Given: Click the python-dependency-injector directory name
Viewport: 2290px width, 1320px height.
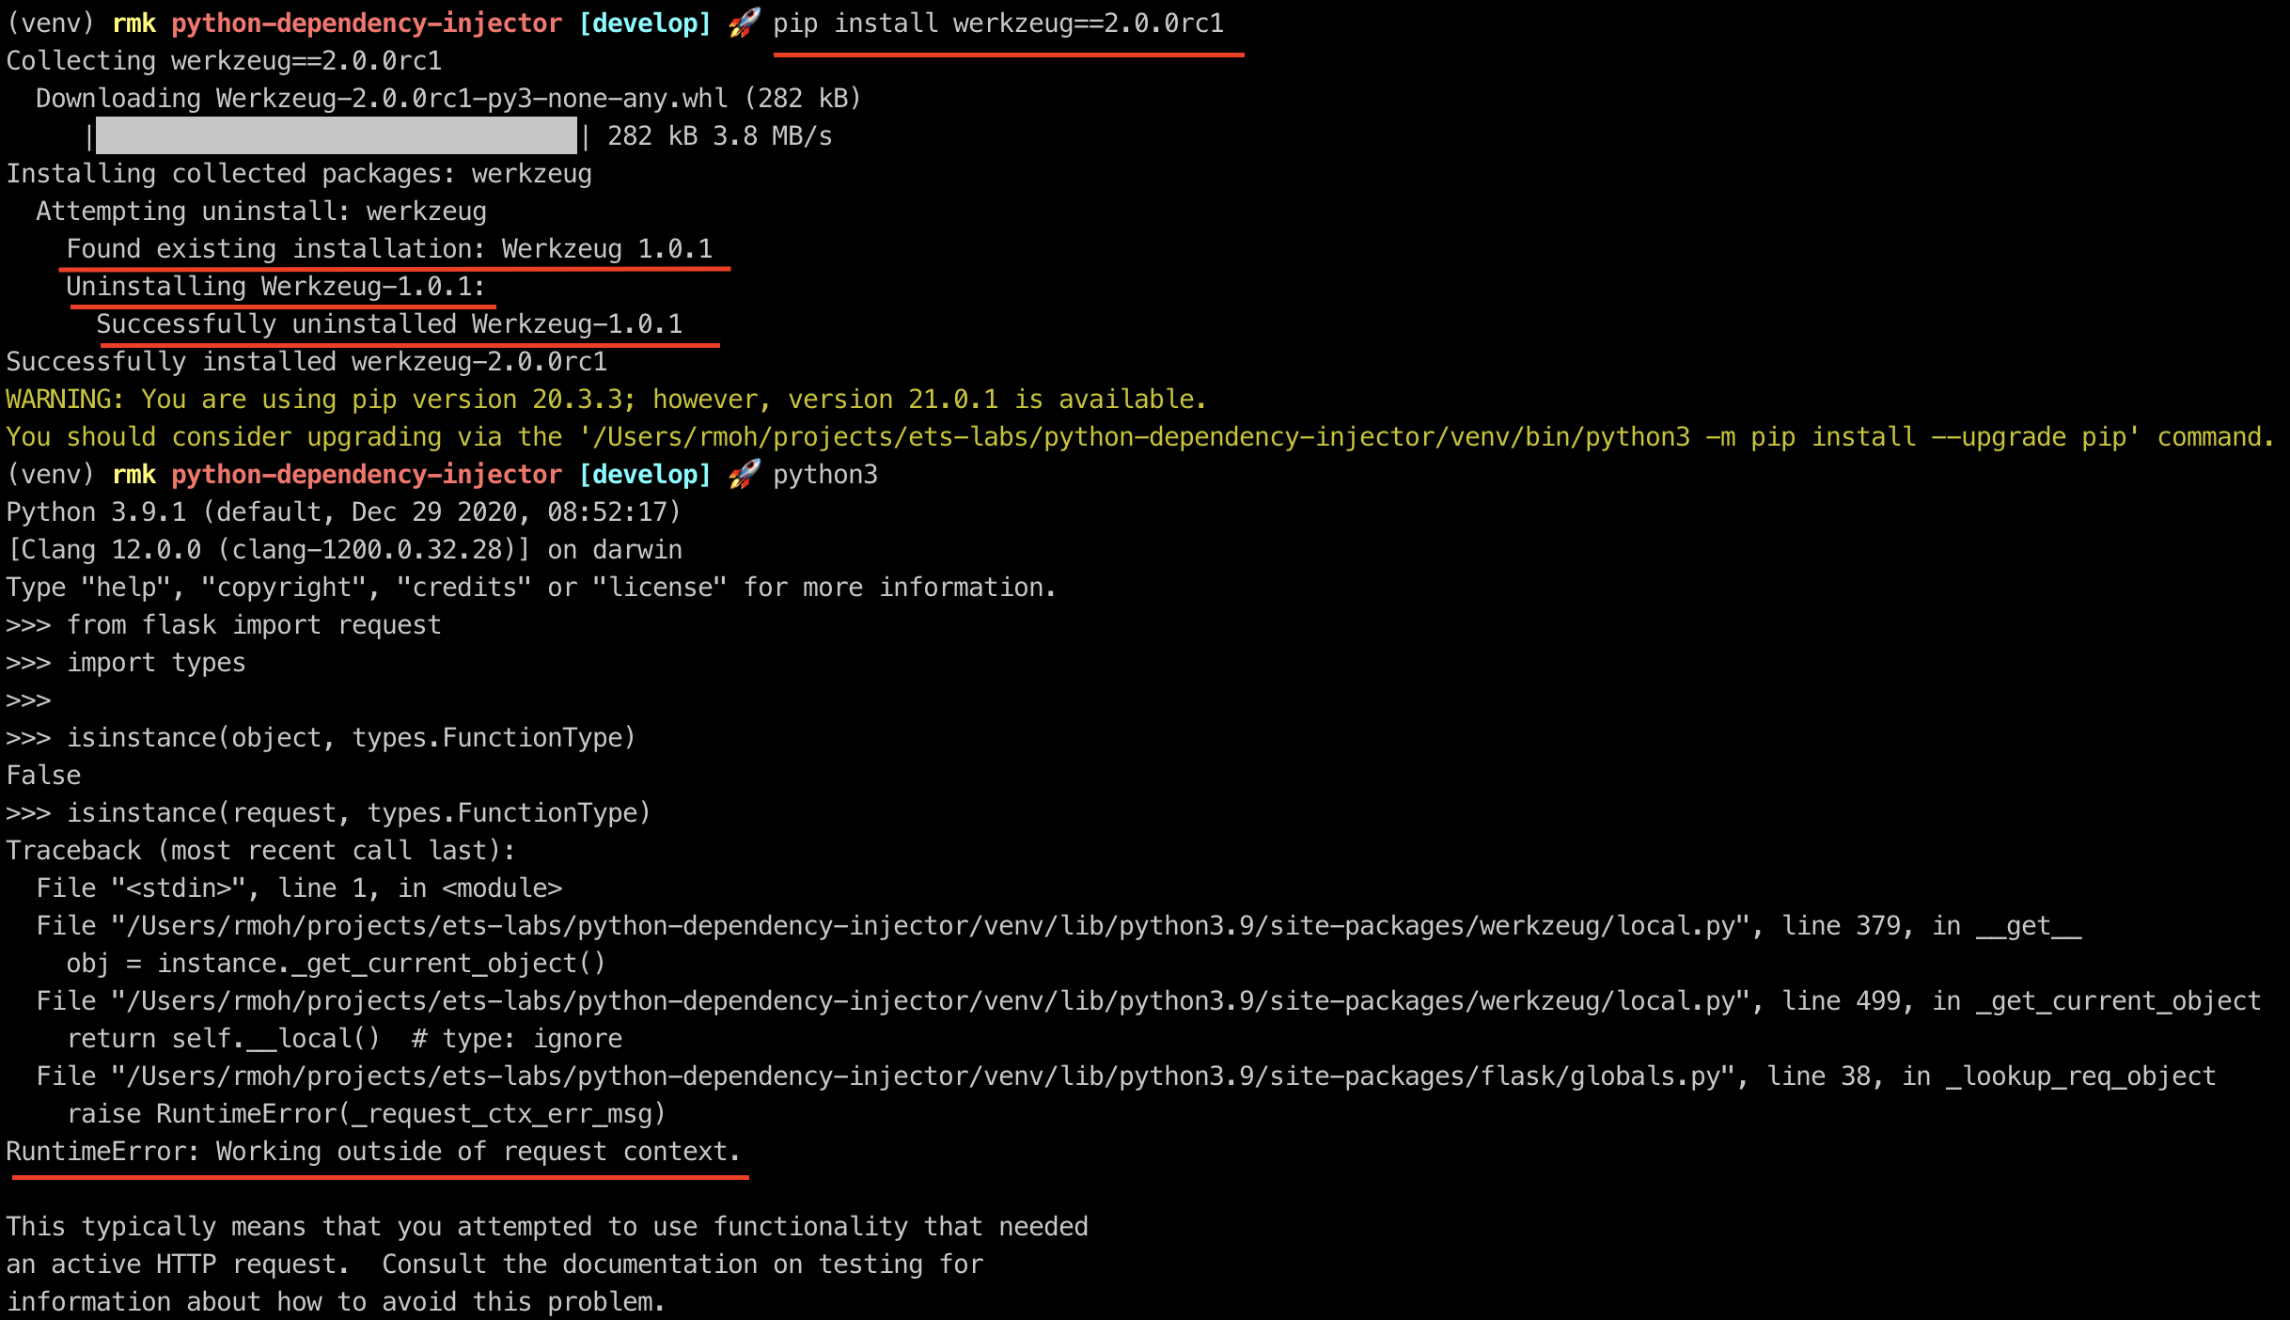Looking at the screenshot, I should (365, 24).
